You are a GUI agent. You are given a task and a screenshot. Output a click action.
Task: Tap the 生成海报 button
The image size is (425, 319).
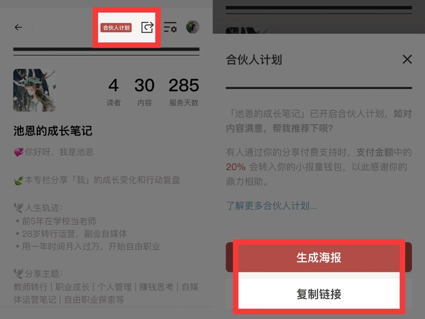point(319,257)
